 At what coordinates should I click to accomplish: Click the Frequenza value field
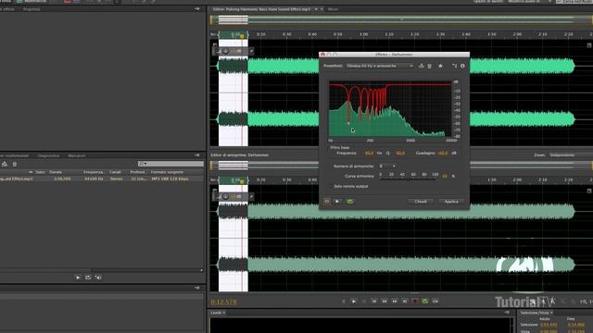pos(369,154)
